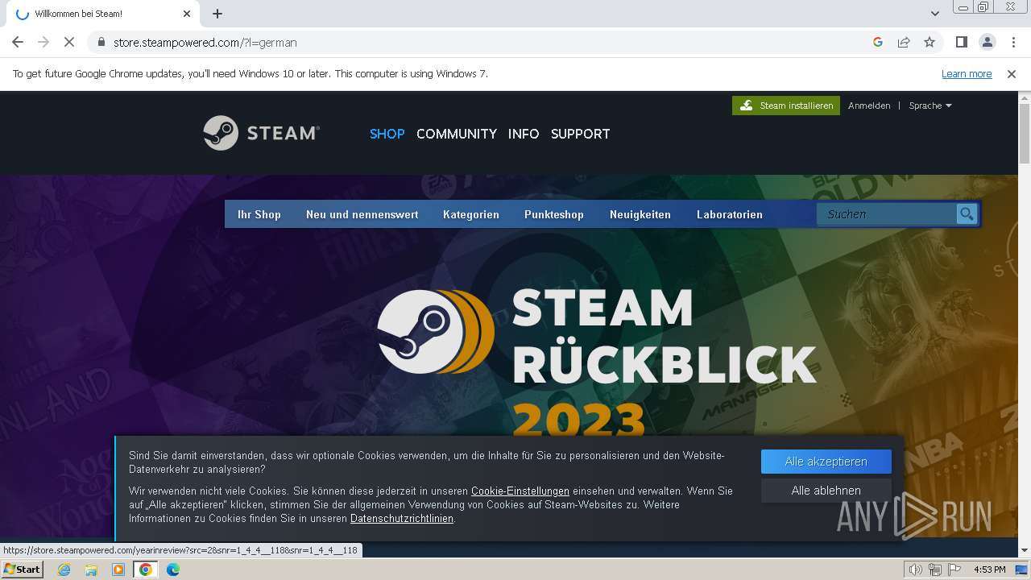Click the address bar URL

(x=205, y=42)
